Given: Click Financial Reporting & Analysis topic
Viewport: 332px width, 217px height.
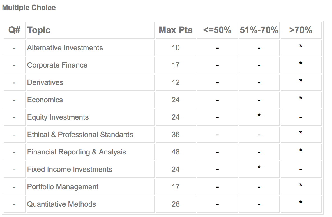Looking at the screenshot, I should 77,152.
